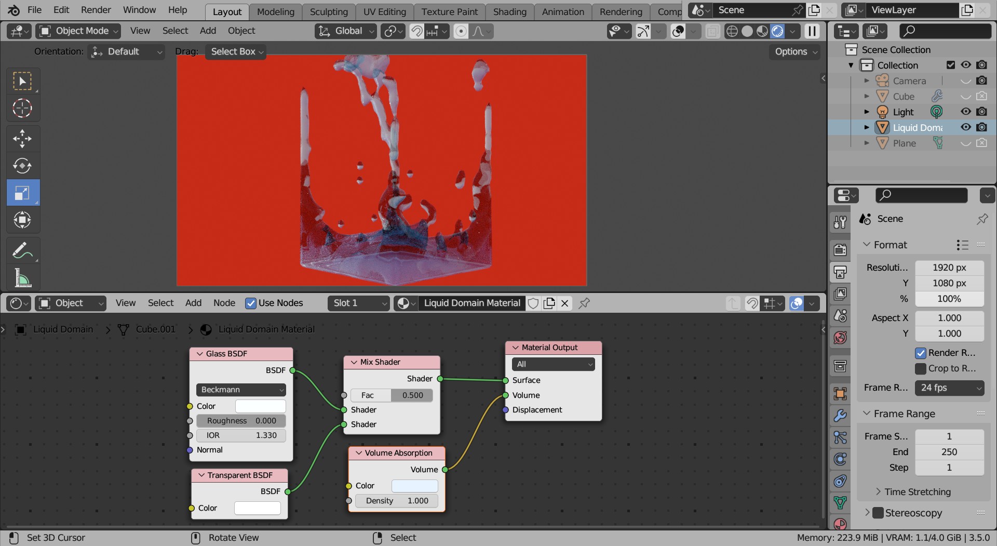Open the Object Constraints properties tab
Viewport: 997px width, 546px height.
840,481
